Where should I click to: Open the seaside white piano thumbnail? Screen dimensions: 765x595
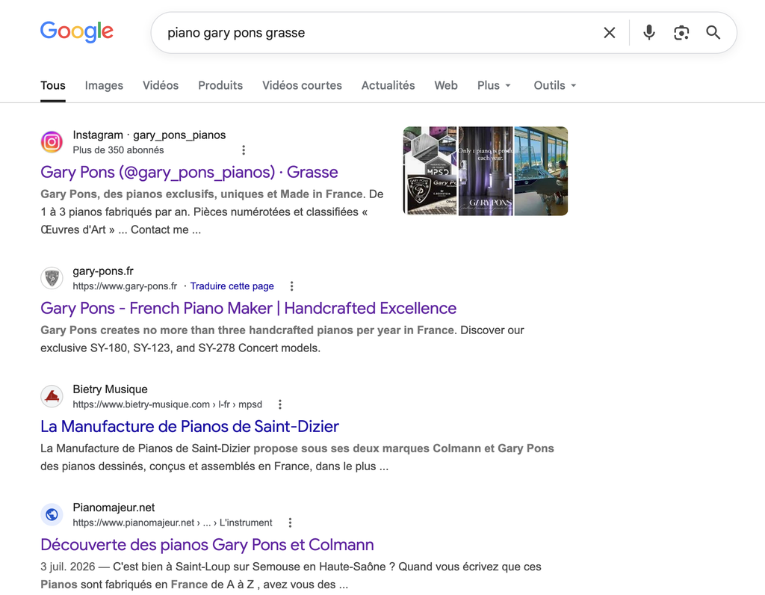(x=541, y=171)
